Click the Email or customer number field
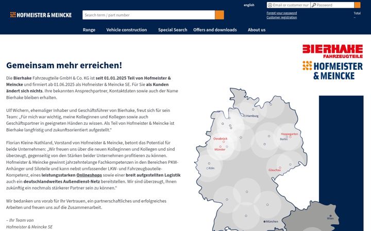This screenshot has width=371, height=231. 289,5
